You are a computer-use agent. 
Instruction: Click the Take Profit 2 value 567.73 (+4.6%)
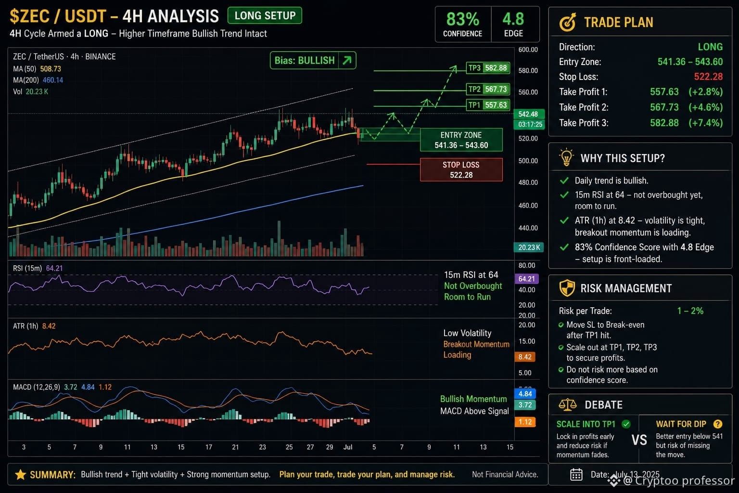[686, 107]
